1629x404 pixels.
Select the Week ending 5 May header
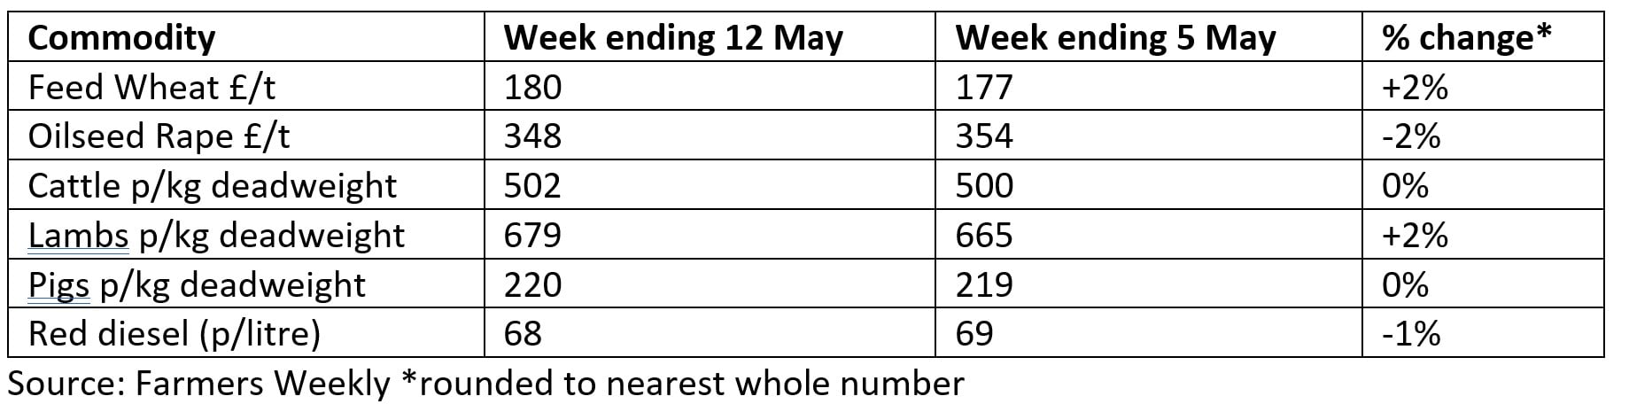pos(1115,38)
